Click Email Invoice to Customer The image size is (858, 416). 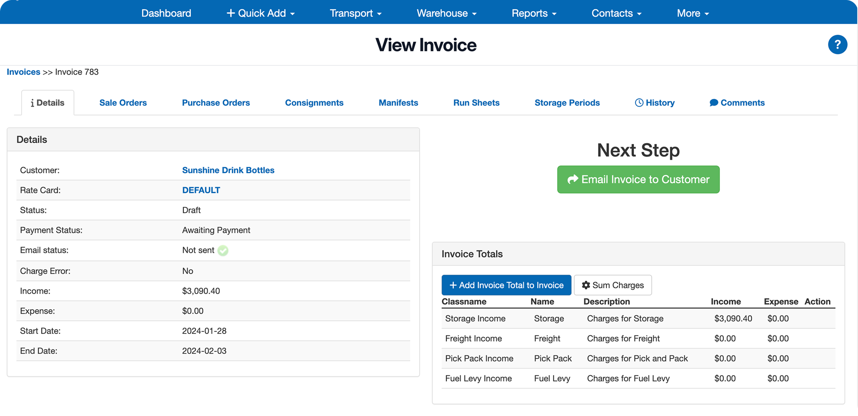(638, 180)
